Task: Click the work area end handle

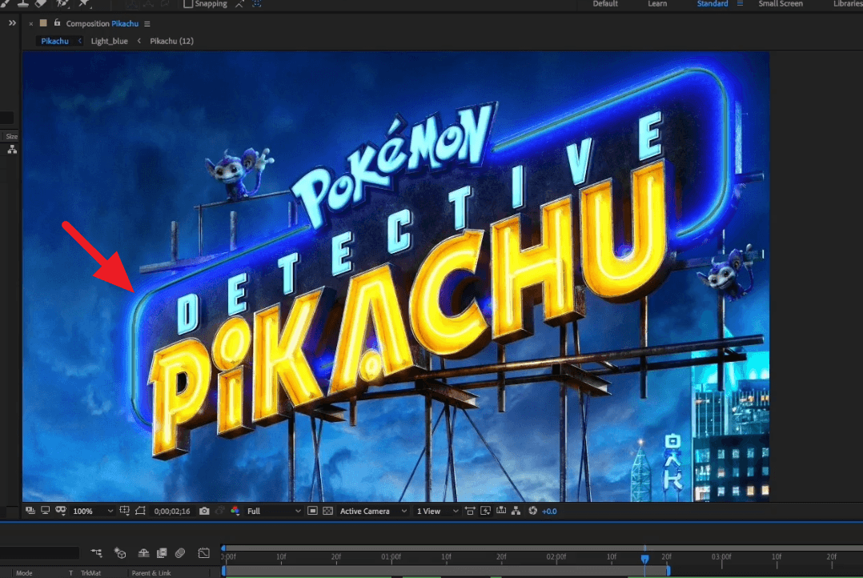Action: tap(668, 571)
